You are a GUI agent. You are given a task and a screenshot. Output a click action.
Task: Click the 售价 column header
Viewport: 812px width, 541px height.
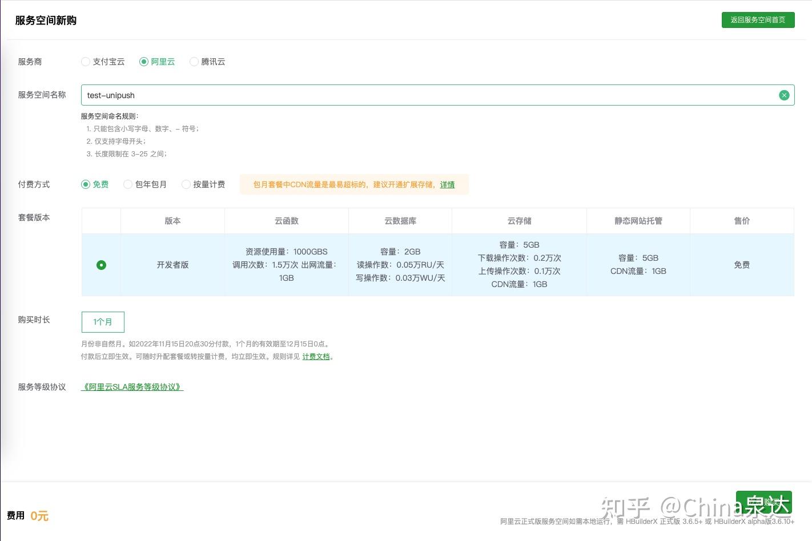[742, 221]
